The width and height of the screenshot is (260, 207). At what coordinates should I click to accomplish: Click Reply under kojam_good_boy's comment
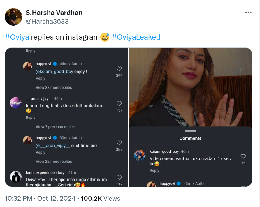point(154,170)
